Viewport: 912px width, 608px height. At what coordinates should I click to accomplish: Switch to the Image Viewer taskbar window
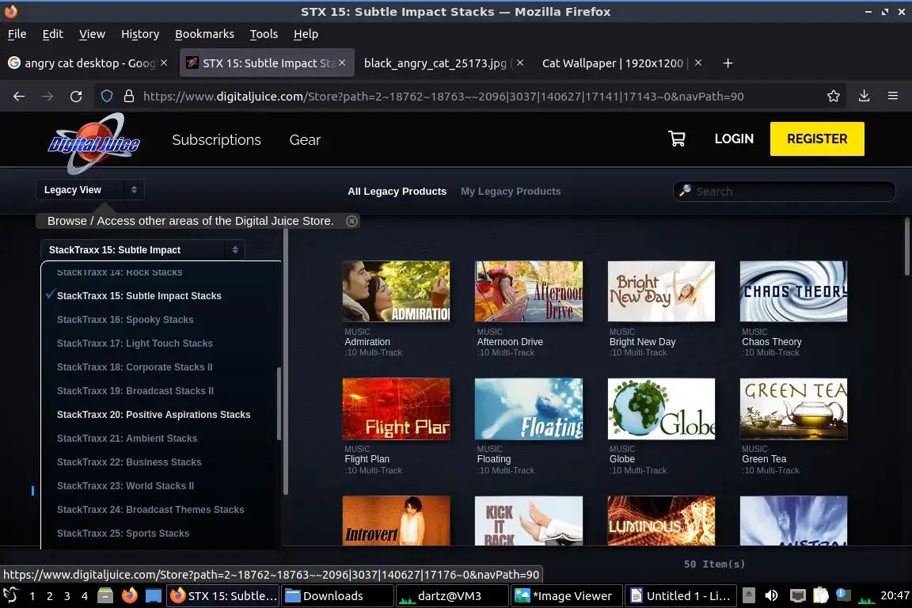(x=567, y=596)
